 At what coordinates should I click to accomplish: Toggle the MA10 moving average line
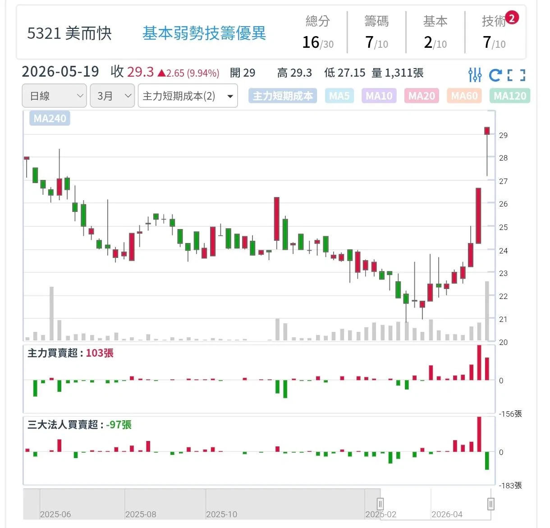(379, 96)
